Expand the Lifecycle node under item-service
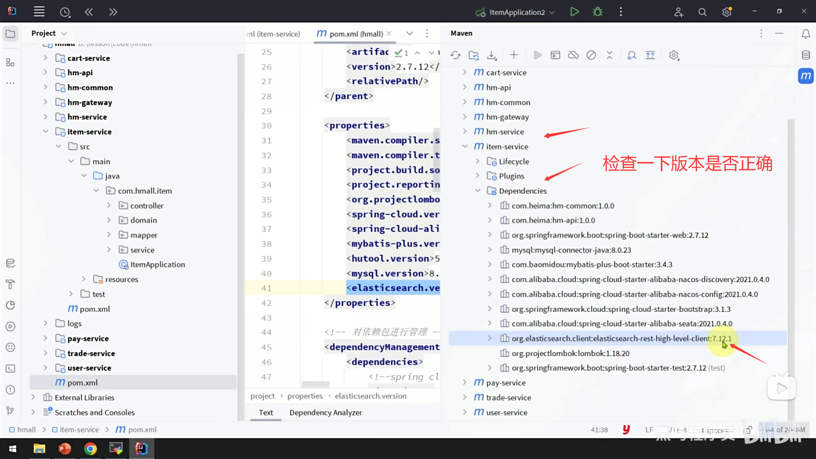 click(477, 161)
